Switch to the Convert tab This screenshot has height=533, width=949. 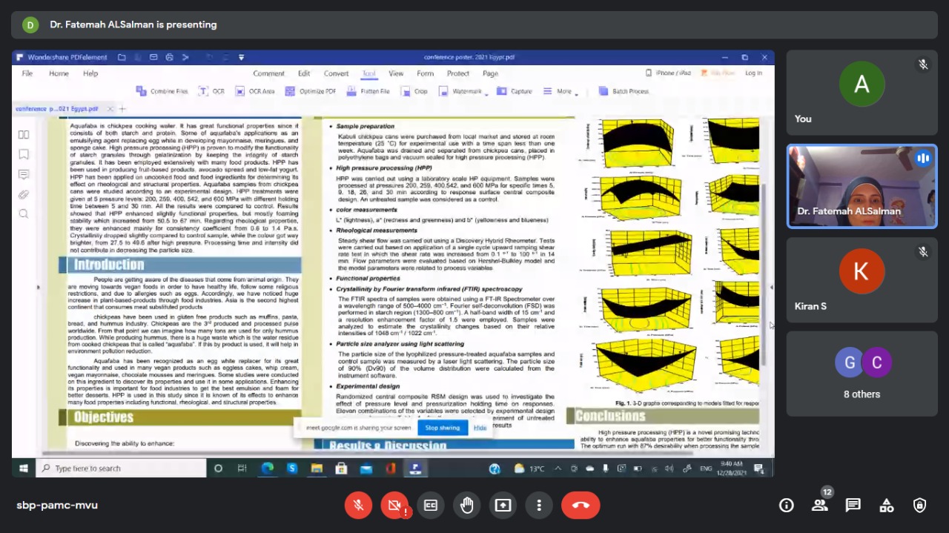[x=336, y=73]
